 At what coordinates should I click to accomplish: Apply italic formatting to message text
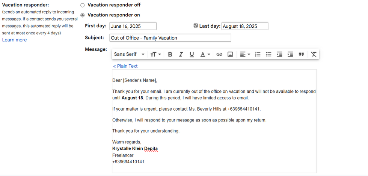point(181,55)
